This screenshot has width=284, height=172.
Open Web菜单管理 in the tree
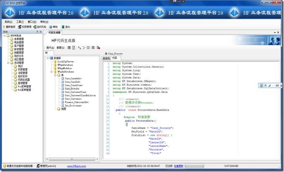23,90
